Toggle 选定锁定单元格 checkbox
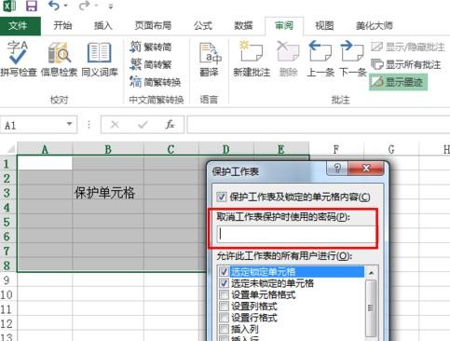Image resolution: width=450 pixels, height=341 pixels. [224, 272]
